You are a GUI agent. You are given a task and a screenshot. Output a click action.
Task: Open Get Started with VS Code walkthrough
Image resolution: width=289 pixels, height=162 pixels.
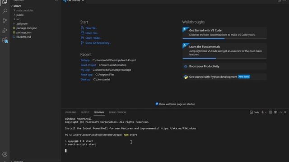click(224, 33)
